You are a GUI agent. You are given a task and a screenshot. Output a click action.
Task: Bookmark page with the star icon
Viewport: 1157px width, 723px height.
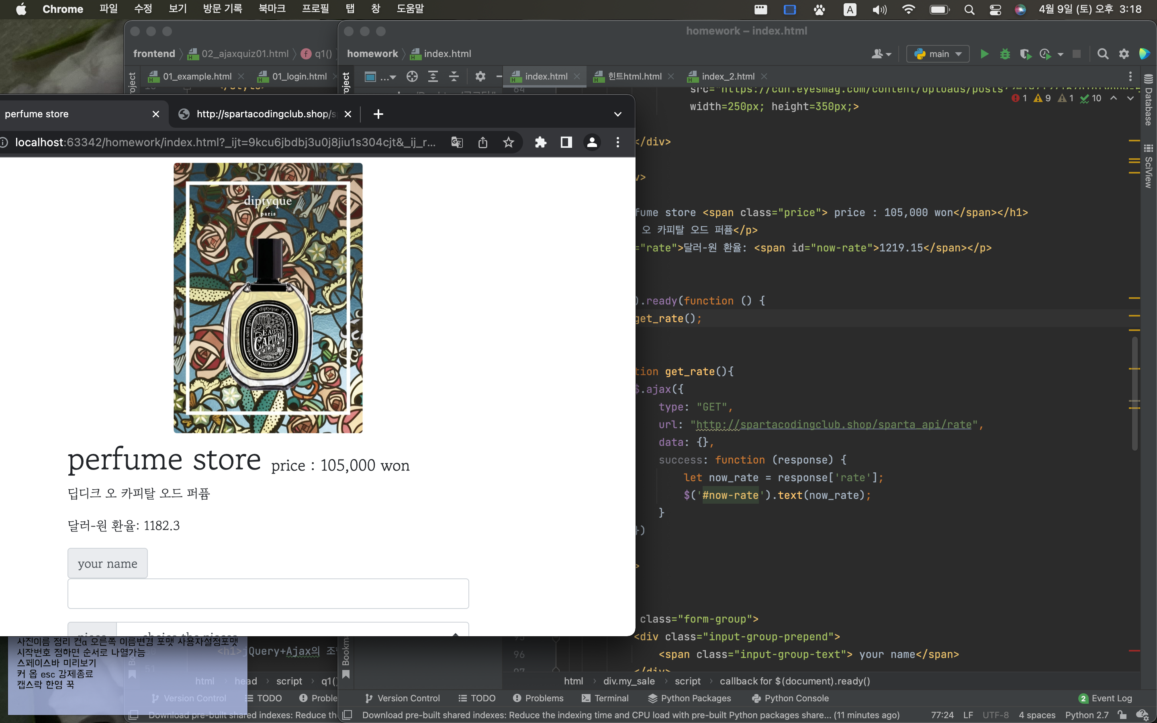[508, 142]
